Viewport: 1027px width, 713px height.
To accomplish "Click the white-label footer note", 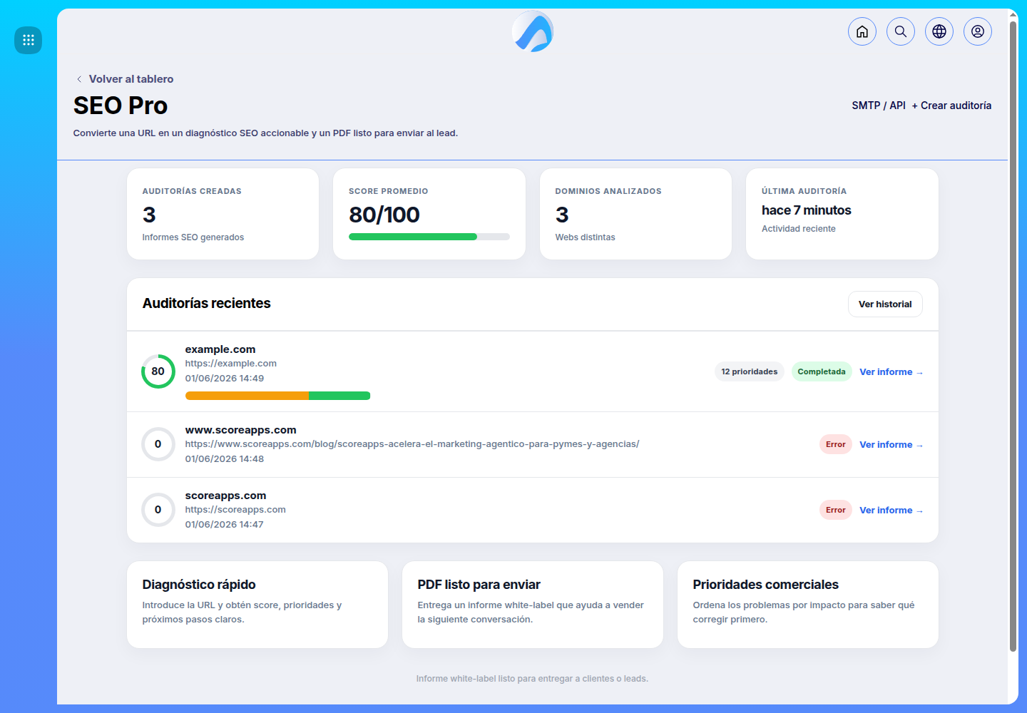I will 532,679.
